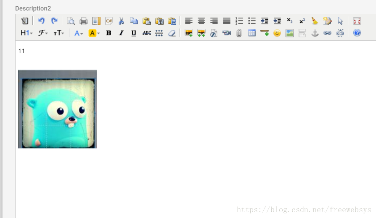
Task: Insert a horizontal rule
Action: [x=265, y=33]
